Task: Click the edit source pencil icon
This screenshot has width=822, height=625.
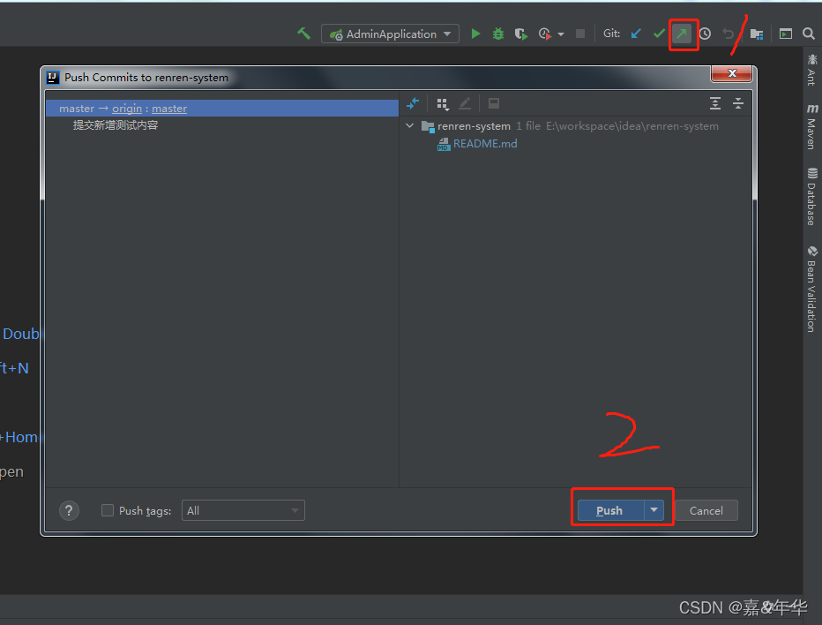Action: tap(465, 103)
